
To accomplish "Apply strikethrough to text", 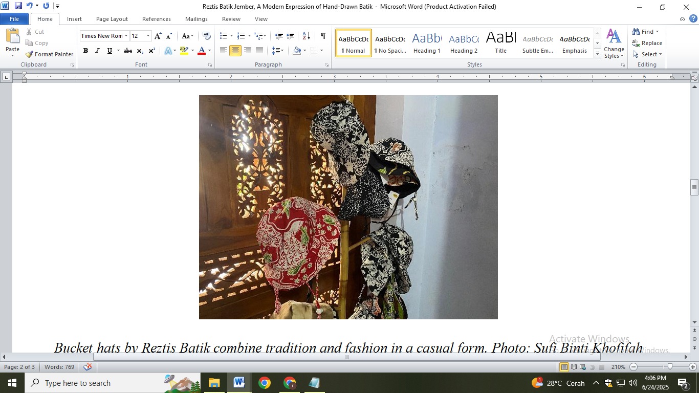I will pyautogui.click(x=127, y=51).
